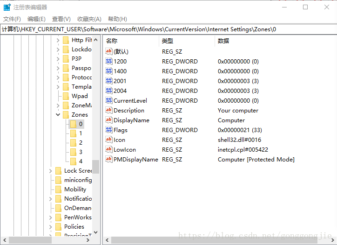Click the ab icon beside LowIcon entry

[109, 149]
